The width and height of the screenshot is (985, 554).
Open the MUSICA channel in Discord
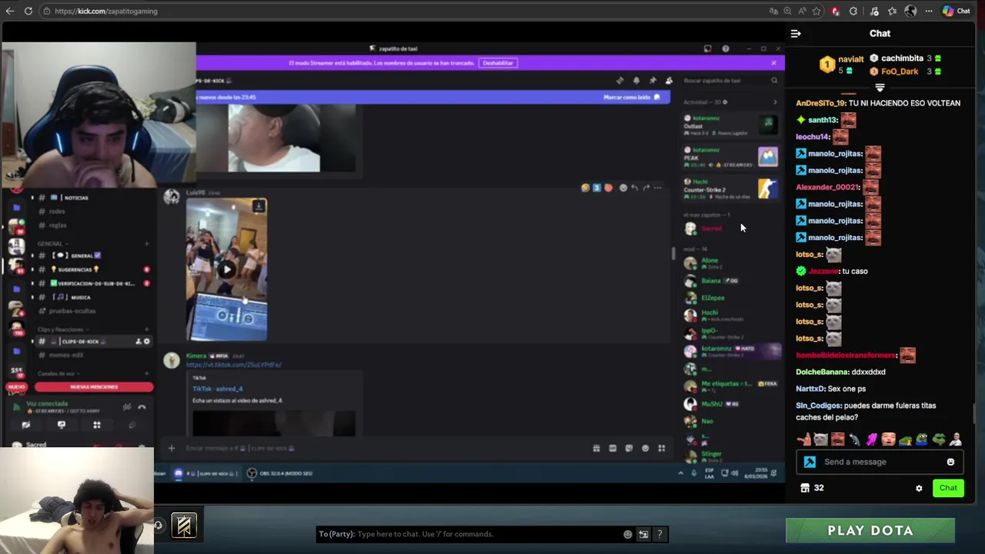pos(80,297)
